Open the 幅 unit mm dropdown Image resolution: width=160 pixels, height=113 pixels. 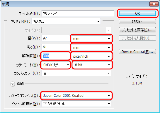coord(91,39)
